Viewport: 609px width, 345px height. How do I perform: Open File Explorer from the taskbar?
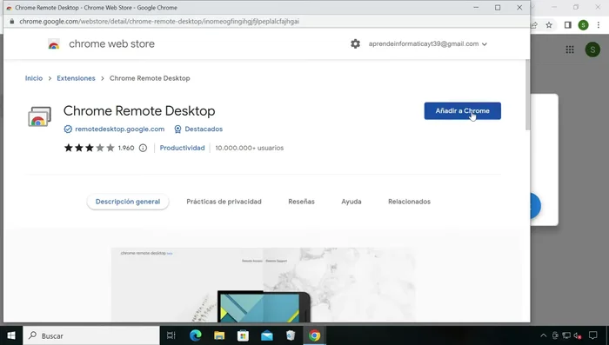tap(219, 335)
